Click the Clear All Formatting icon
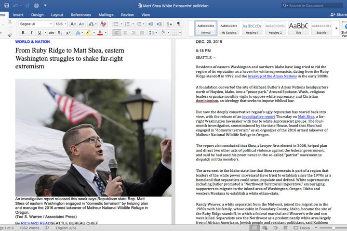The width and height of the screenshot is (347, 231). [103, 24]
